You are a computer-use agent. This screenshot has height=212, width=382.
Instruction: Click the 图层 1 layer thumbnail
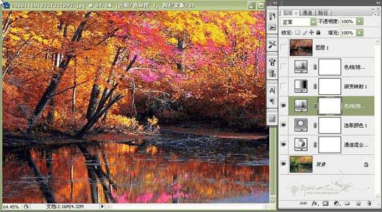pos(301,48)
